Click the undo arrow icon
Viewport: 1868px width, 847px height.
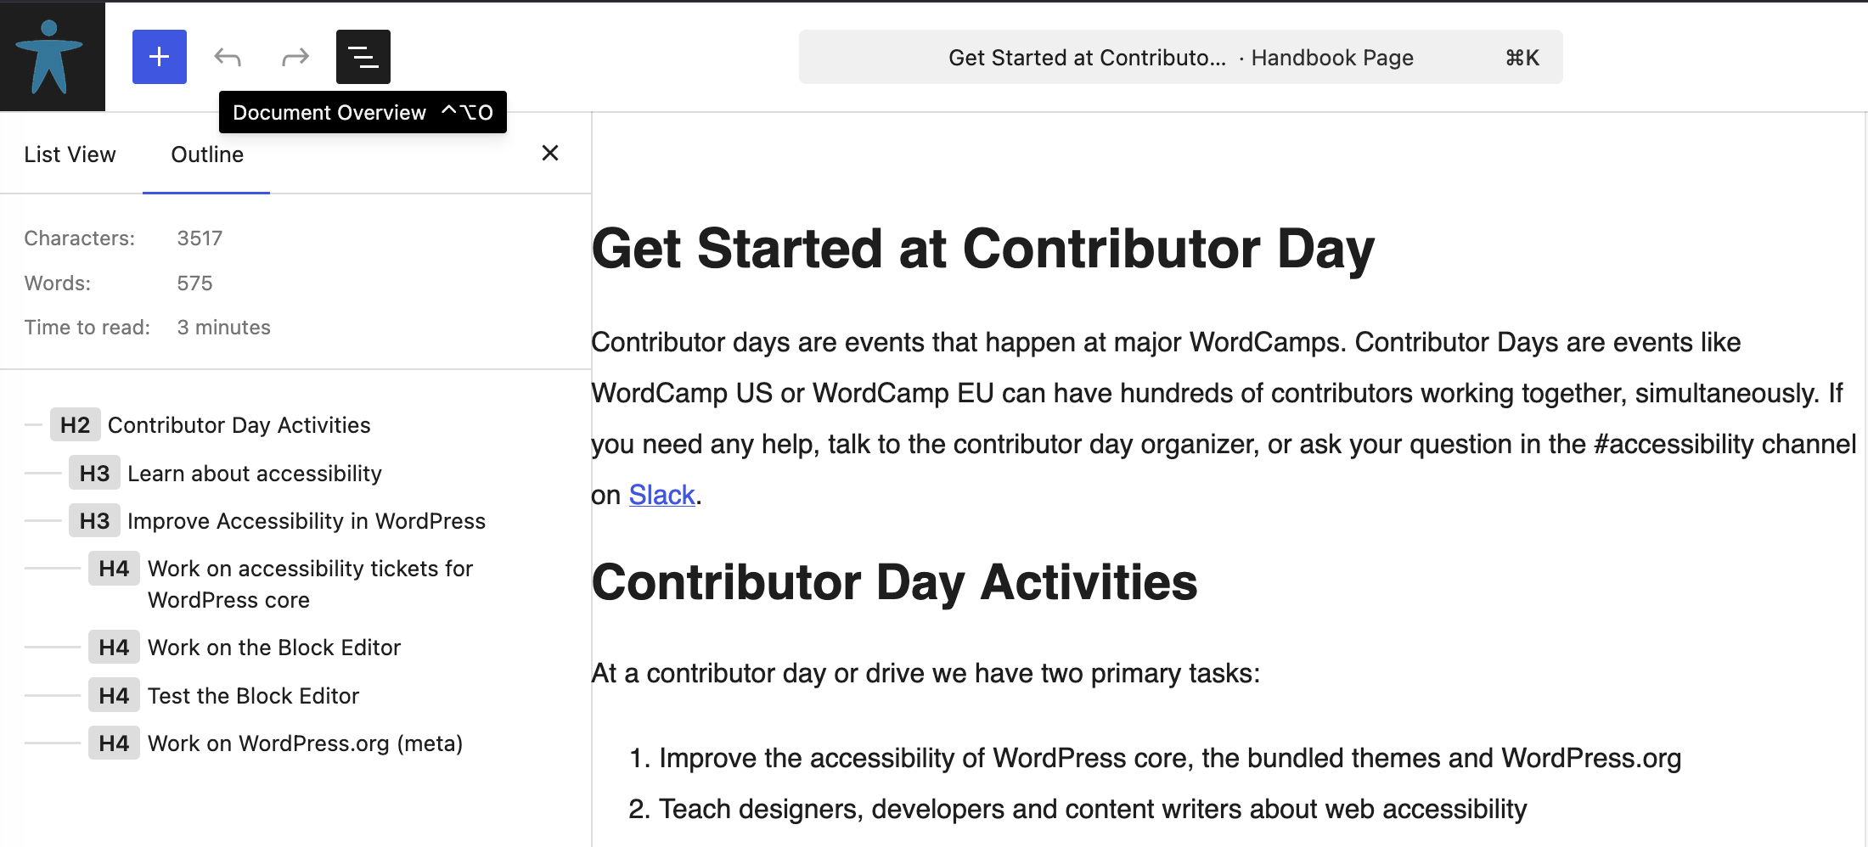point(226,57)
